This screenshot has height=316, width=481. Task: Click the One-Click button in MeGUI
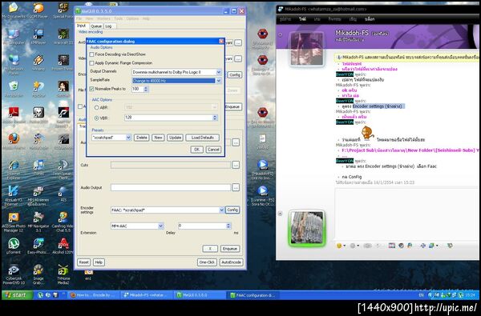(x=207, y=262)
